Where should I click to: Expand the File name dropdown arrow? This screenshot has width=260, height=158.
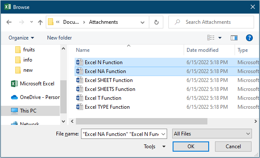[x=163, y=134]
